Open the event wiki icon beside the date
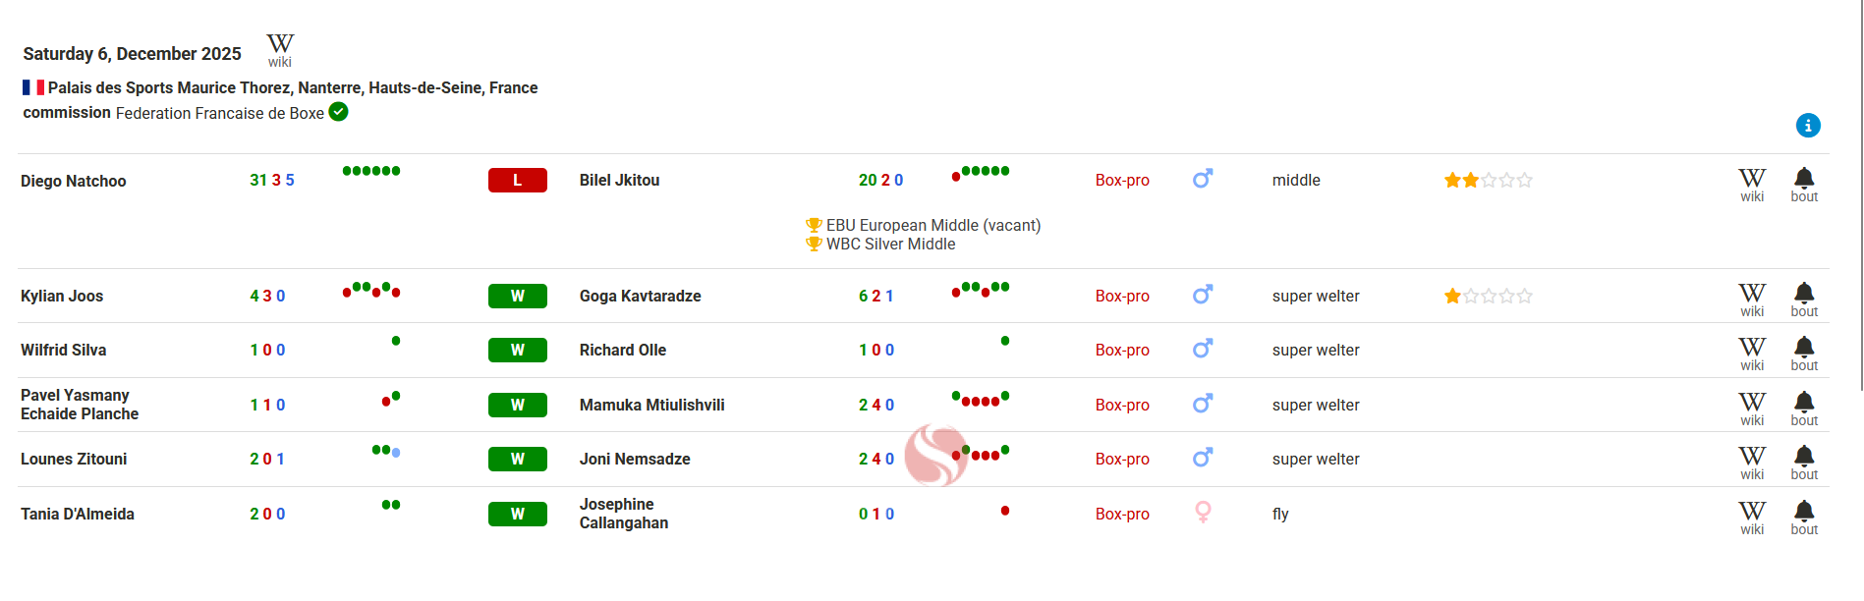 click(x=280, y=49)
